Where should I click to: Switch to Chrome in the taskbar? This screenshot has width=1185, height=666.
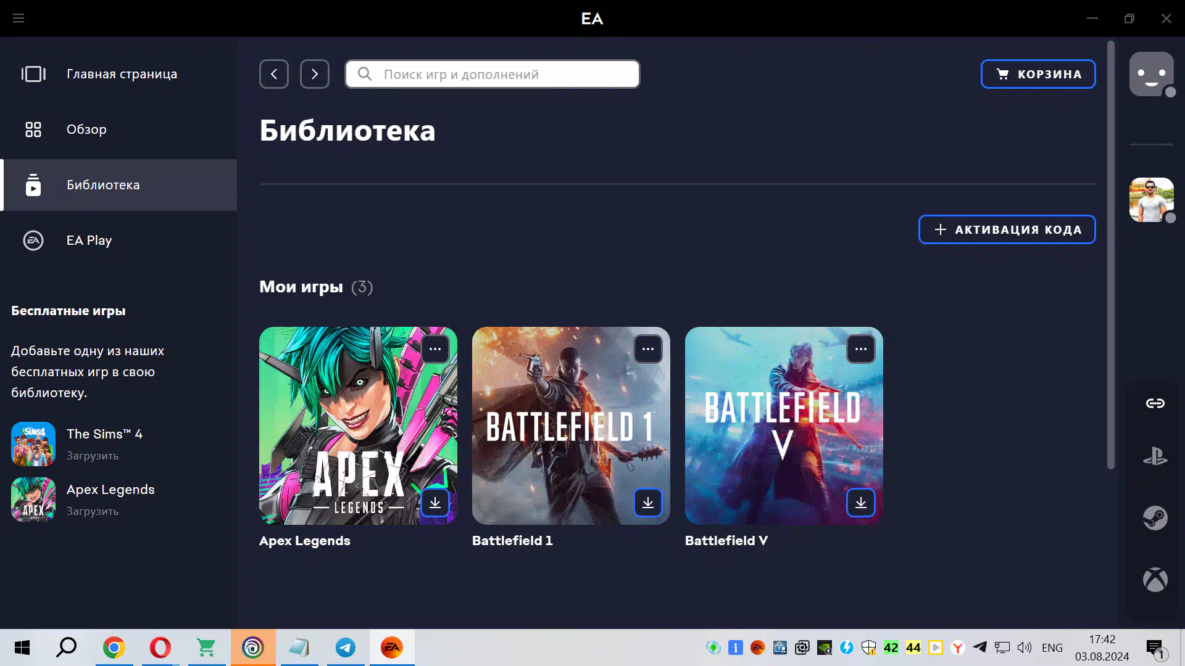click(114, 647)
